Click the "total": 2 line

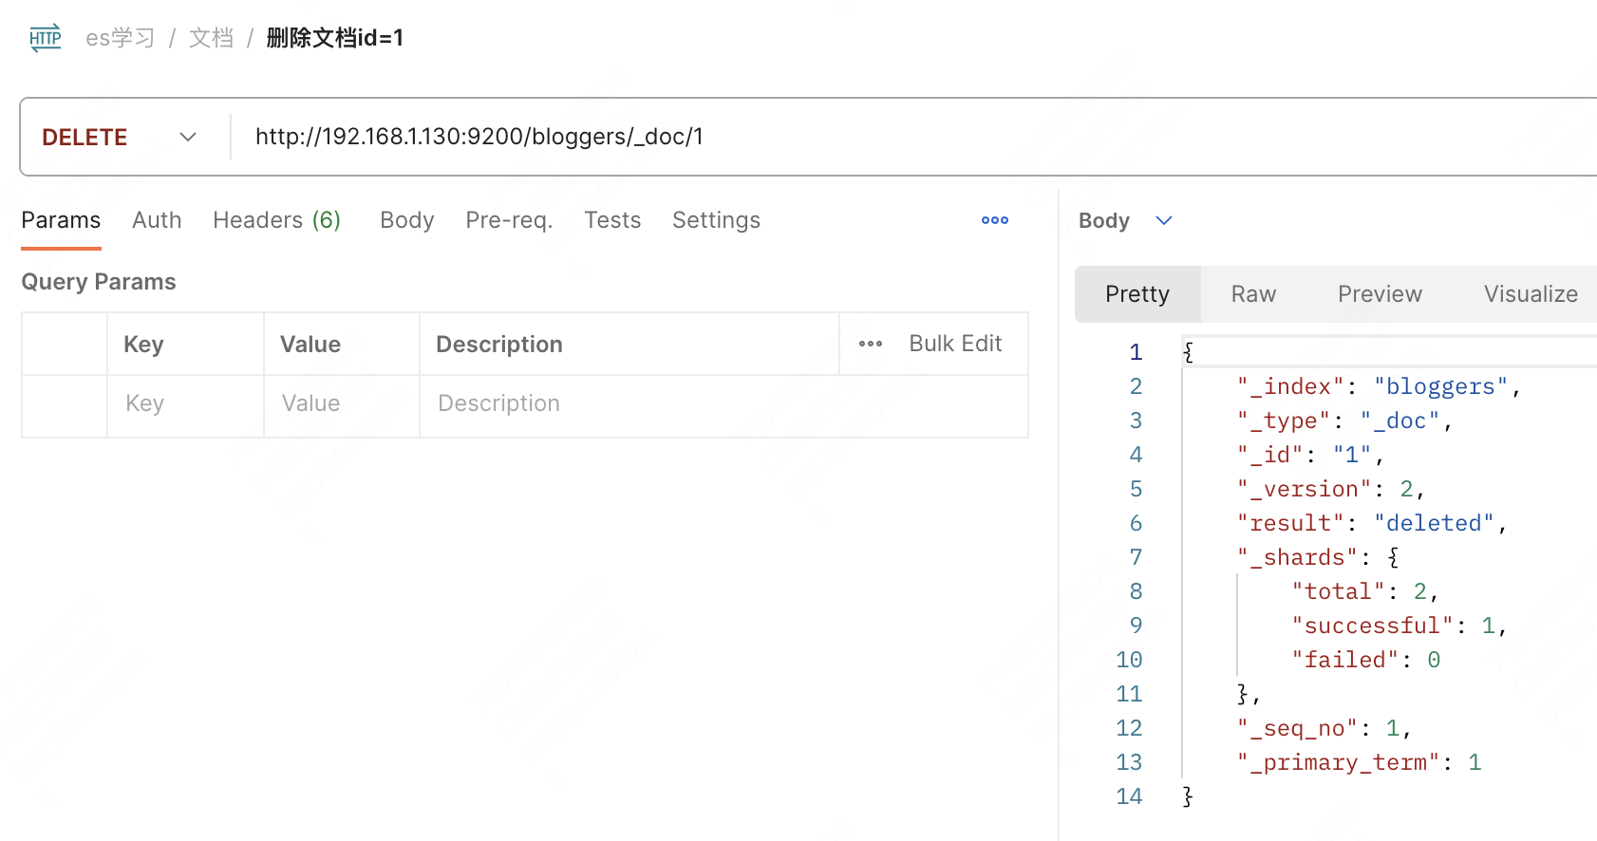[1364, 591]
